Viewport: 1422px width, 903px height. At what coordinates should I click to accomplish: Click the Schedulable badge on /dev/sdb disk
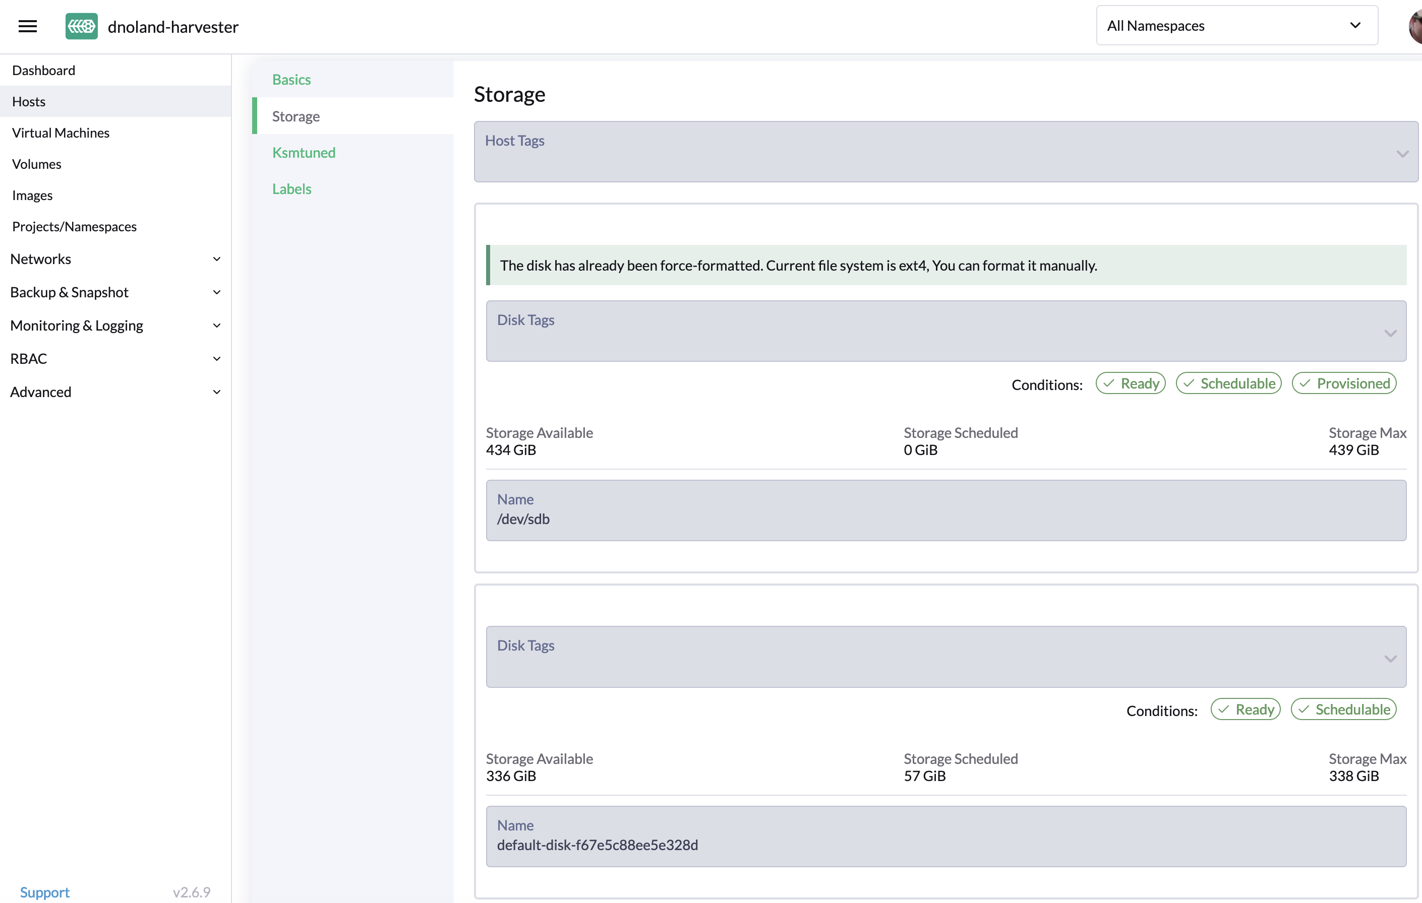[x=1228, y=383]
